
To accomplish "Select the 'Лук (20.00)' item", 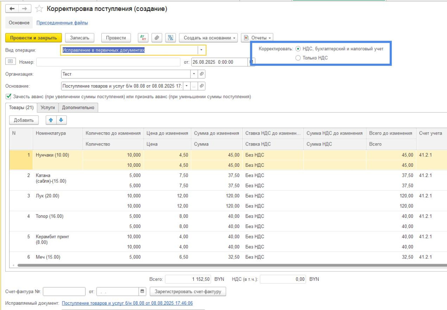I will pos(47,196).
